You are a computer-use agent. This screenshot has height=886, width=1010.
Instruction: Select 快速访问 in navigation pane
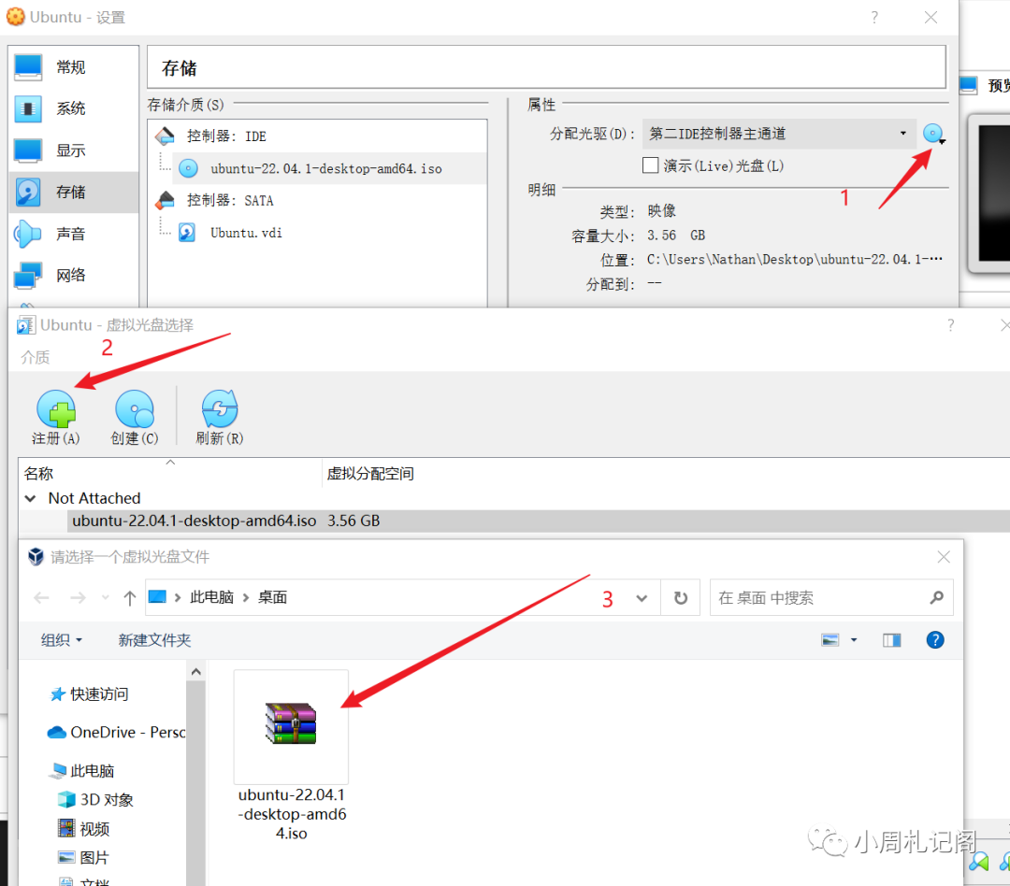click(90, 694)
